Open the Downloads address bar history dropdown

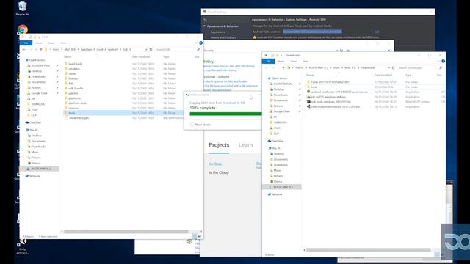[x=388, y=67]
